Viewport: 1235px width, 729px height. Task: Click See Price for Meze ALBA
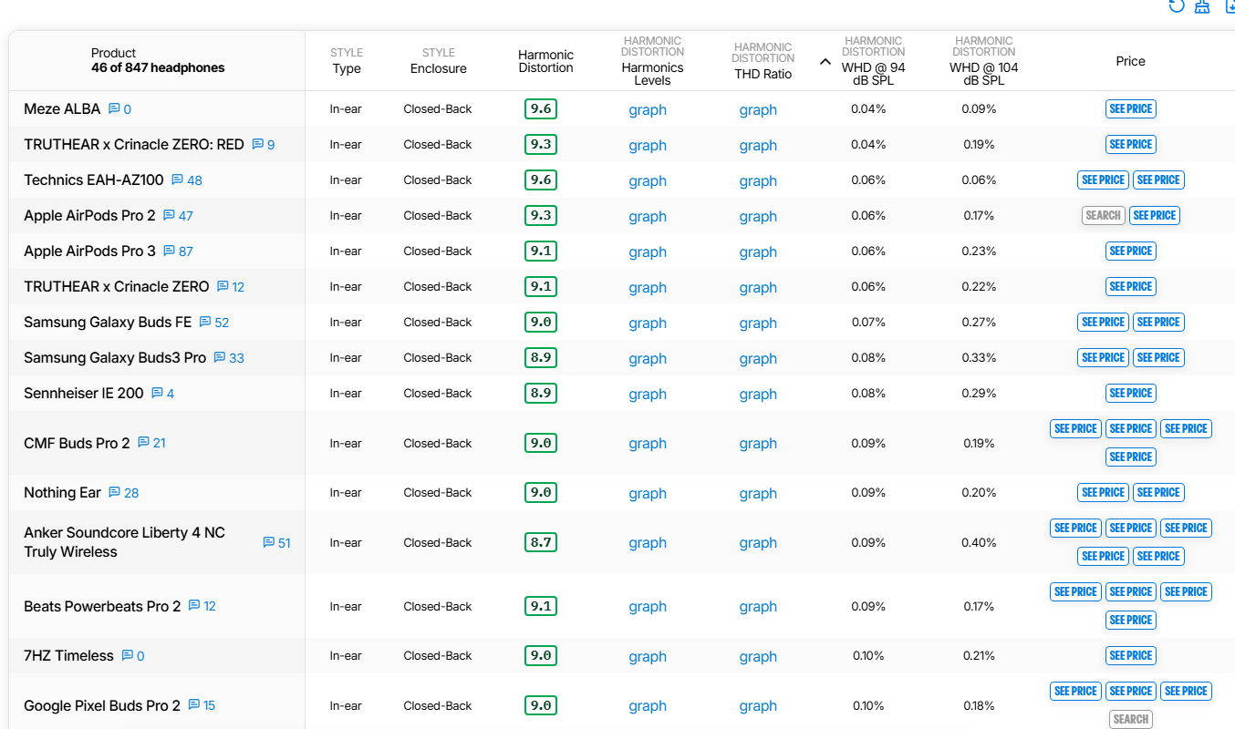(1131, 108)
